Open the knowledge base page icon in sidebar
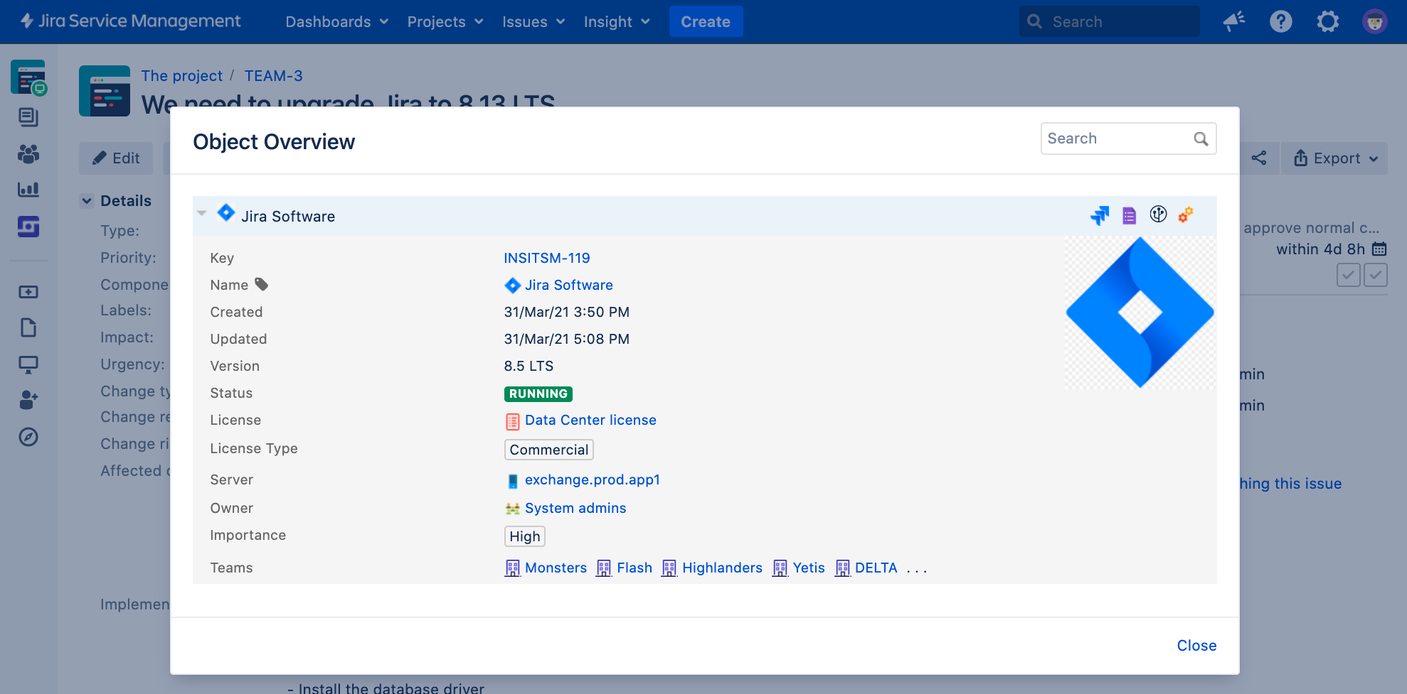Screen dimensions: 1407x694 28,327
